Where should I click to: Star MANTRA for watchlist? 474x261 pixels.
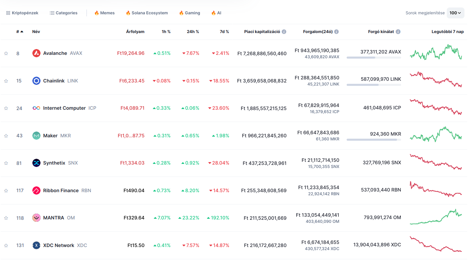(x=6, y=218)
